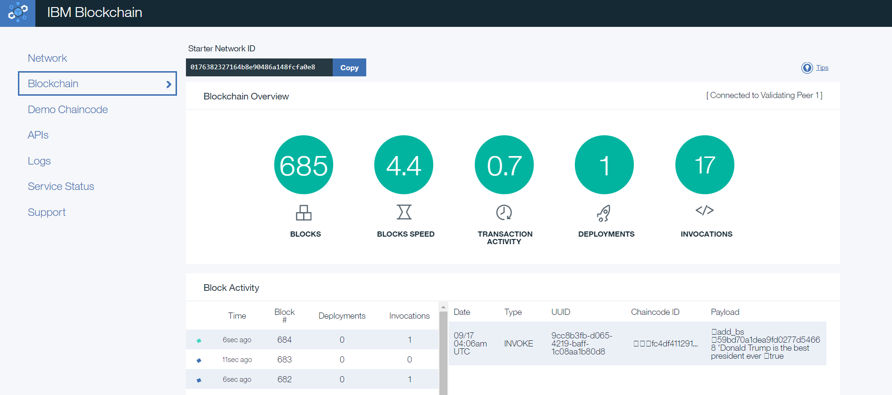The image size is (892, 395).
Task: Click the Invocations code-brackets icon
Action: [x=705, y=210]
